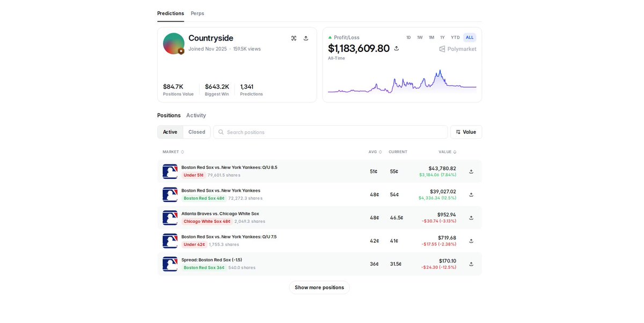Select the YTD time range
The height and width of the screenshot is (323, 644).
455,37
